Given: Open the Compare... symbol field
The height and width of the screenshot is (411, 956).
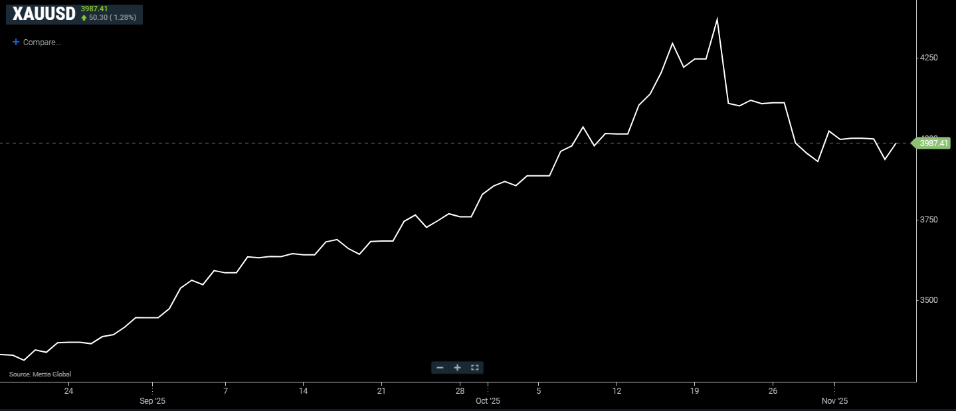Looking at the screenshot, I should pos(42,42).
